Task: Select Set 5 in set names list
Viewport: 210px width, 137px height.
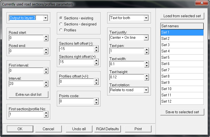Action: click(x=182, y=57)
